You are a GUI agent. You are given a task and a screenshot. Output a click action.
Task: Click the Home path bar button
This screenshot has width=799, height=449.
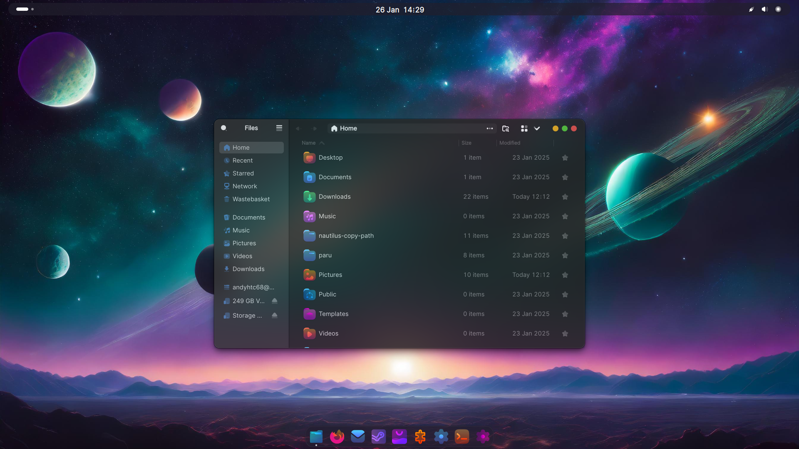pos(345,128)
